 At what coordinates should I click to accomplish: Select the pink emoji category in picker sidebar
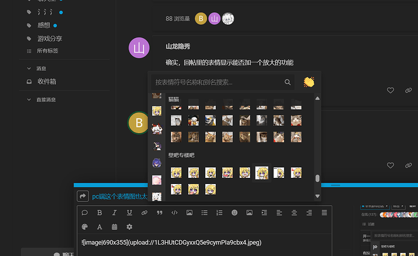[157, 180]
